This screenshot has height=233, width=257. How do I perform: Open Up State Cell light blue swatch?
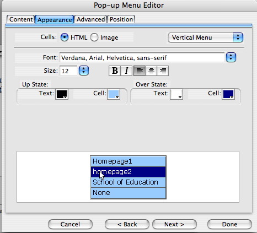[x=114, y=94]
